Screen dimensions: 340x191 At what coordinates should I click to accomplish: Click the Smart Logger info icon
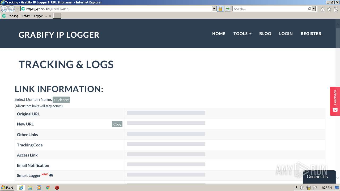(x=51, y=176)
